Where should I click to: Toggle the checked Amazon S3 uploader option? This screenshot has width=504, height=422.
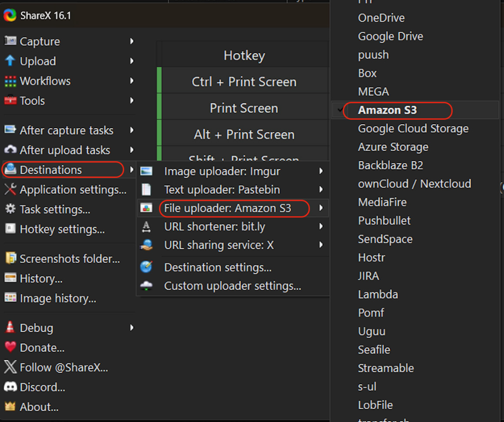(387, 110)
